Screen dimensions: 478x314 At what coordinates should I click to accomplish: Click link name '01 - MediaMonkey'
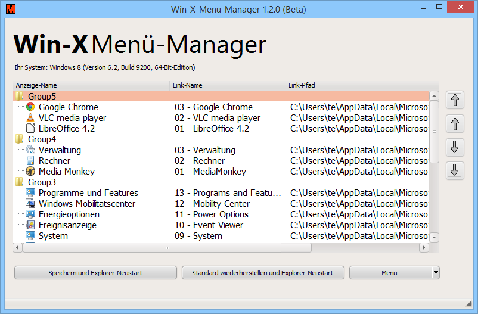210,172
